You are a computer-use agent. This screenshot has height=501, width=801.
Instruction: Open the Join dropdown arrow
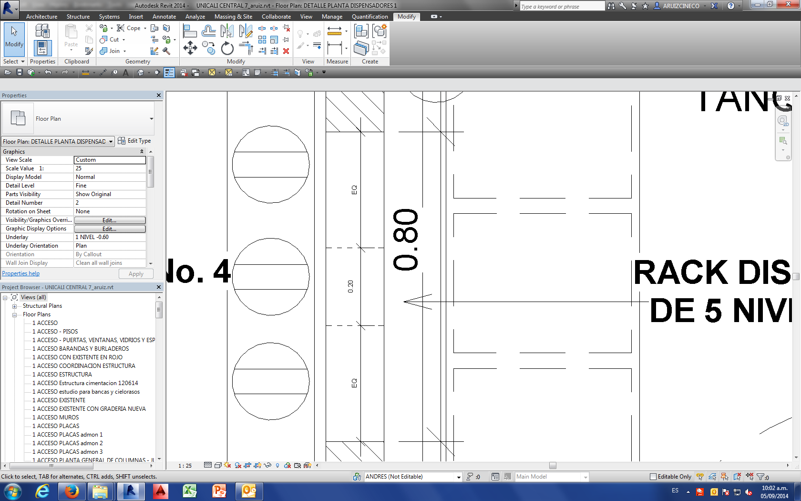(x=124, y=51)
